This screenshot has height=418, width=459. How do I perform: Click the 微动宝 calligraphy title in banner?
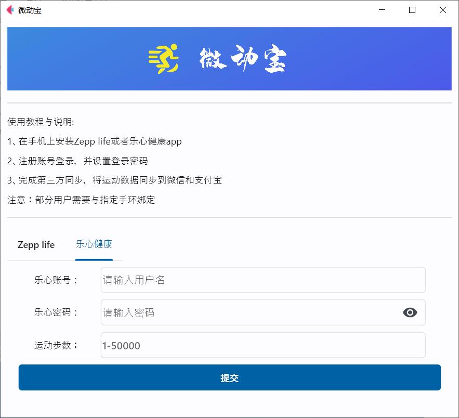[x=243, y=59]
